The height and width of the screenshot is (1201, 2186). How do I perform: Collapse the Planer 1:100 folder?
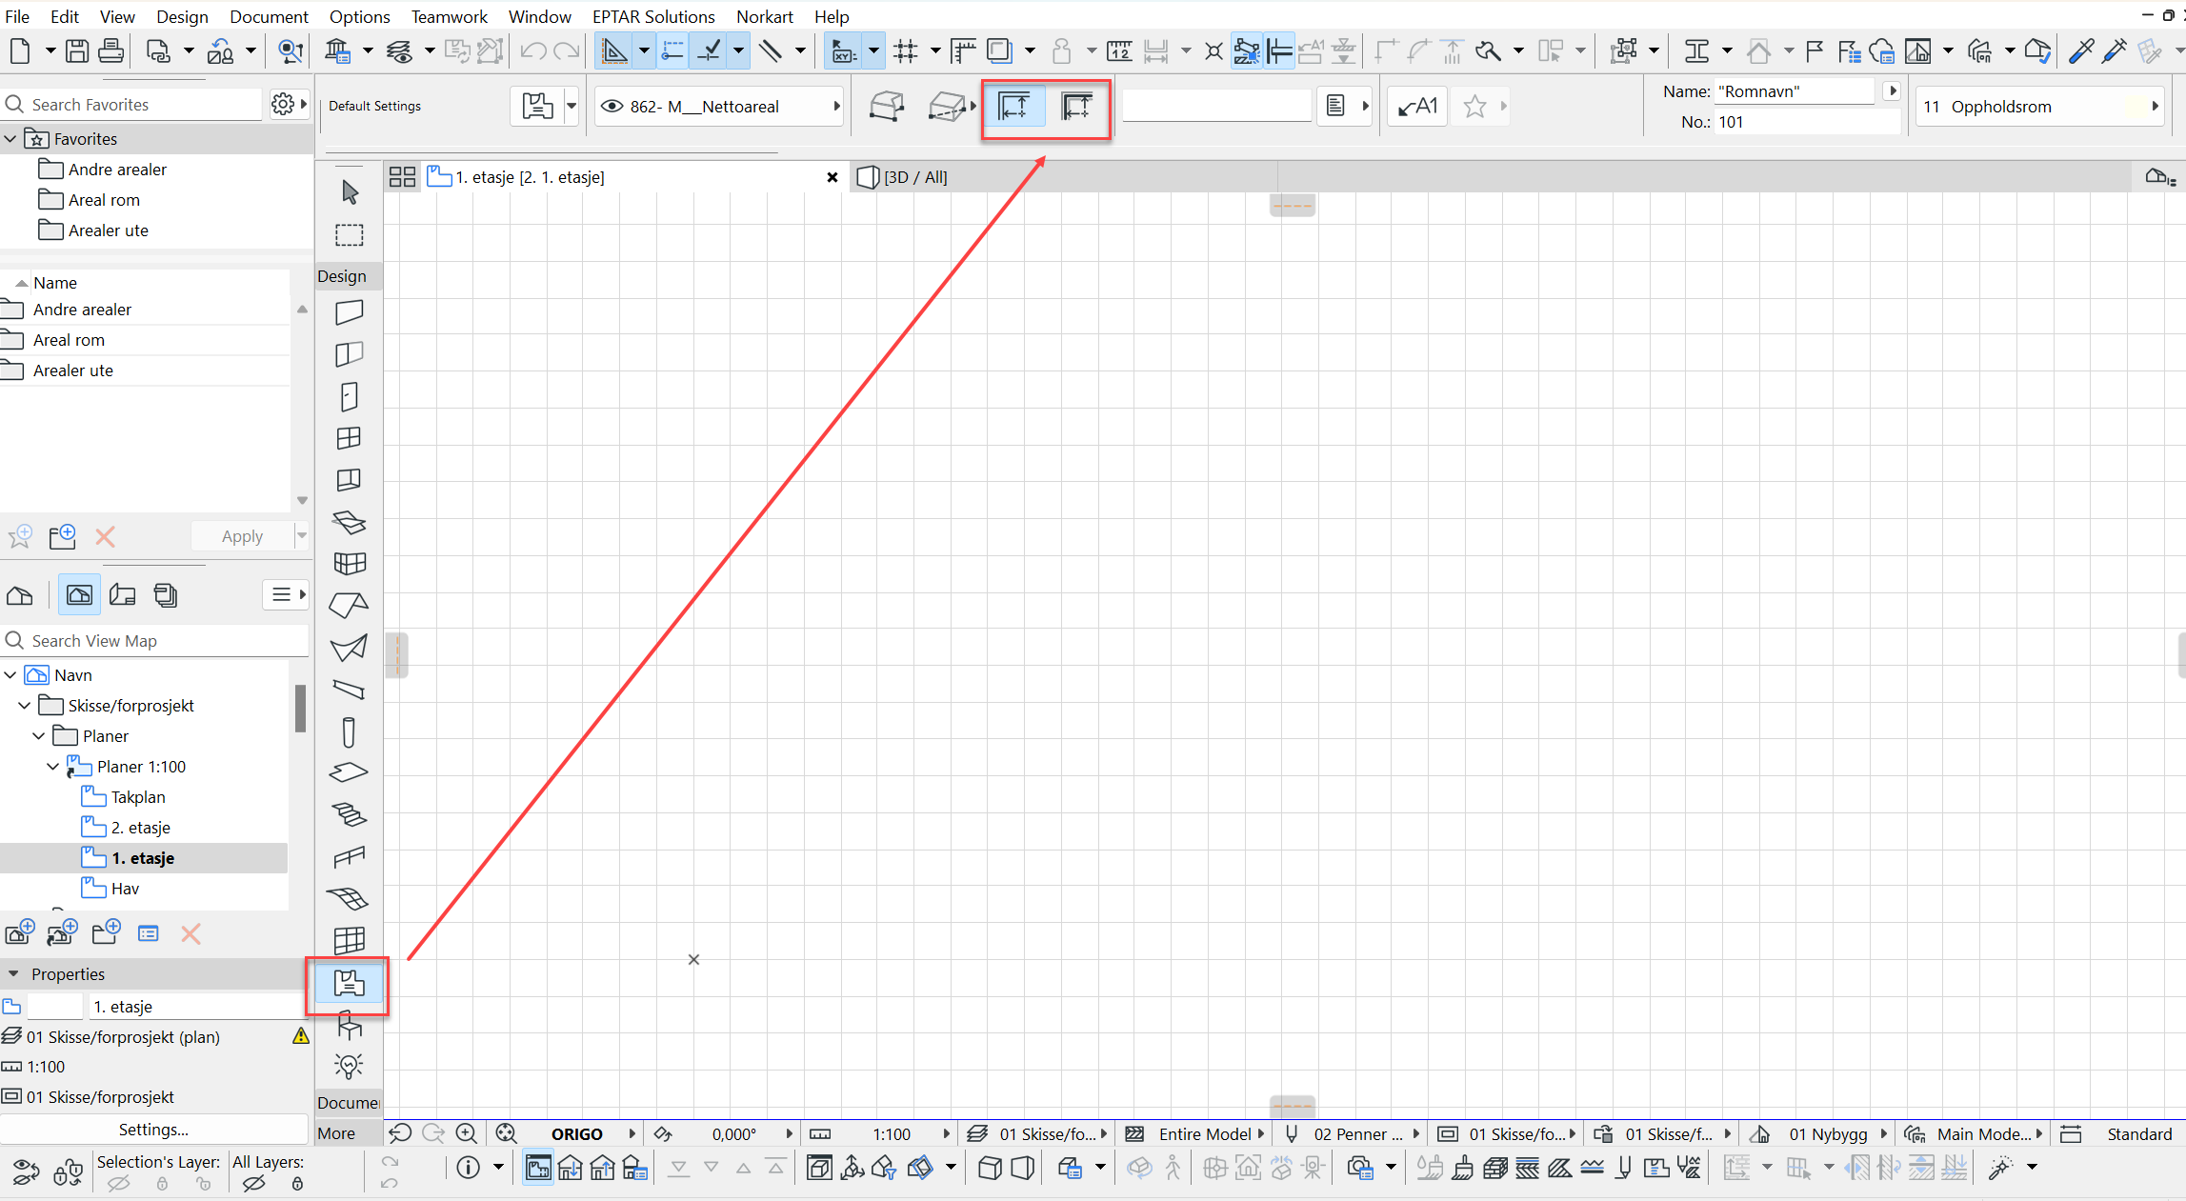click(x=53, y=767)
